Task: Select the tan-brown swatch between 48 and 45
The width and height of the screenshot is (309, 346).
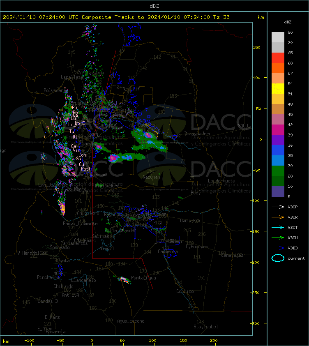Action: 278,109
